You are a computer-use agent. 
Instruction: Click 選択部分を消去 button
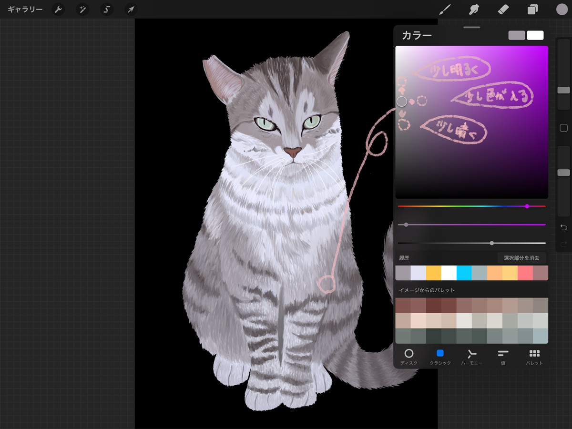coord(521,258)
